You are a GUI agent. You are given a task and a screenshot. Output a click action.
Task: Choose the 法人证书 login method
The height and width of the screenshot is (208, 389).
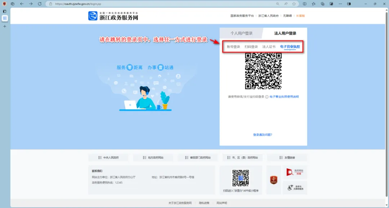(x=269, y=47)
